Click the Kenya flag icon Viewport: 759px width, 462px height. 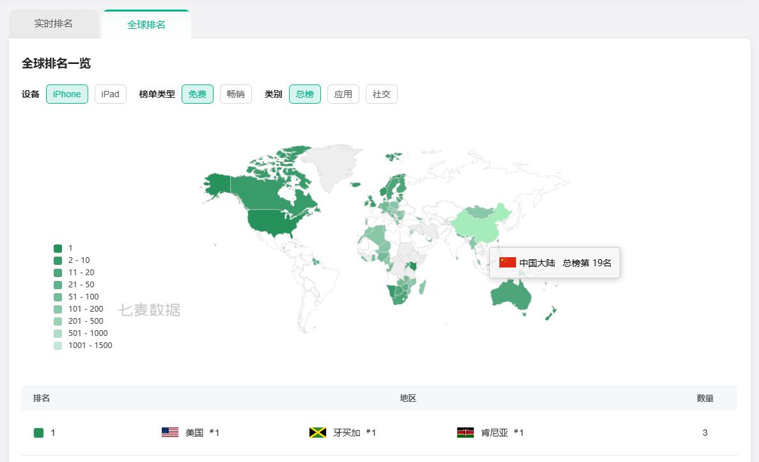pyautogui.click(x=465, y=433)
